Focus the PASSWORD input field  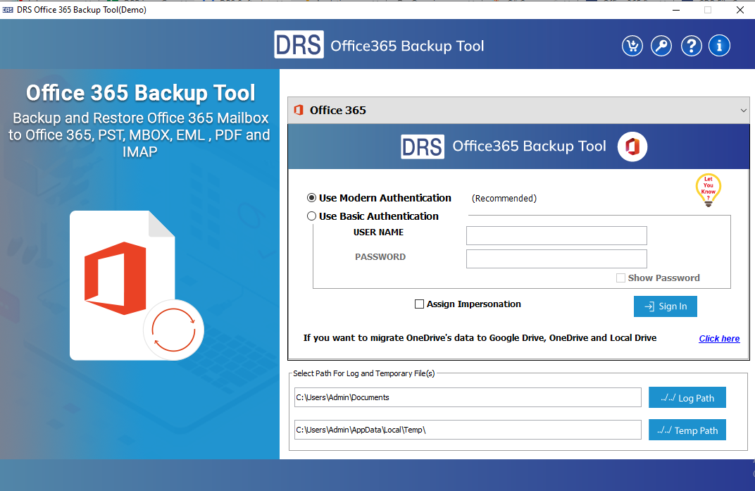coord(556,259)
